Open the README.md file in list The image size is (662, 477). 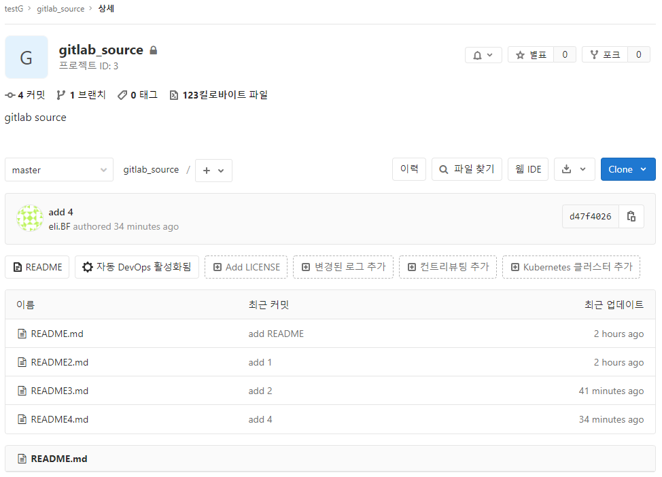57,334
